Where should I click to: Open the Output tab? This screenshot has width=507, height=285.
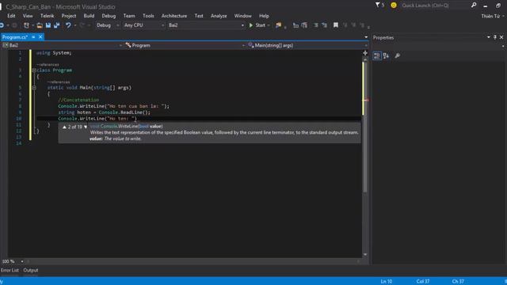pyautogui.click(x=31, y=270)
